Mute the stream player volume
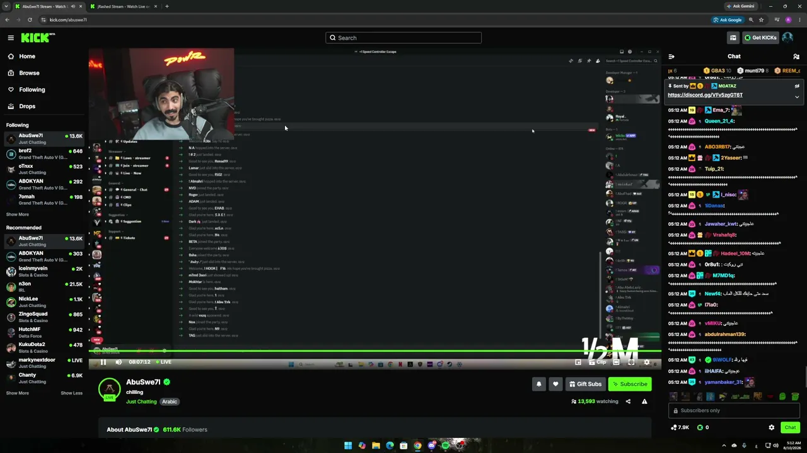This screenshot has height=453, width=807. point(119,362)
